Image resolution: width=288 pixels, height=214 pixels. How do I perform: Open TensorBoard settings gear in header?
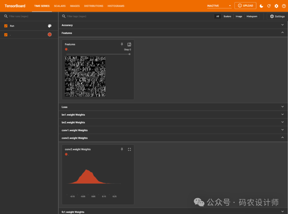[276, 6]
